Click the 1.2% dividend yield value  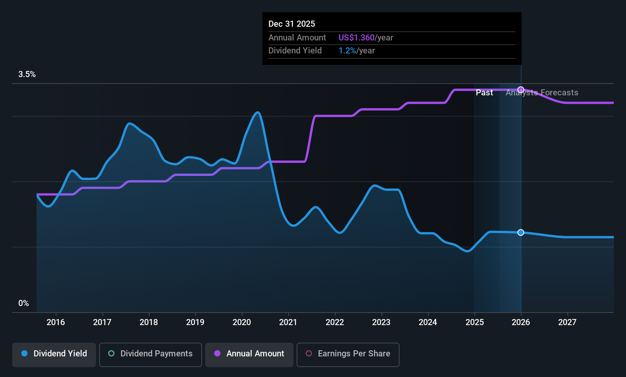click(347, 51)
